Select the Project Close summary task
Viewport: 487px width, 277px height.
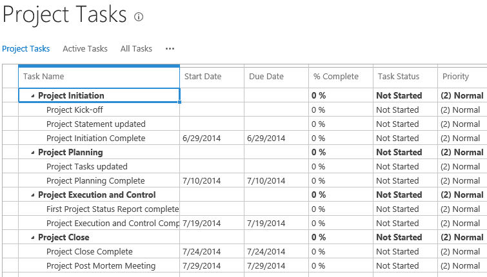tap(99, 237)
